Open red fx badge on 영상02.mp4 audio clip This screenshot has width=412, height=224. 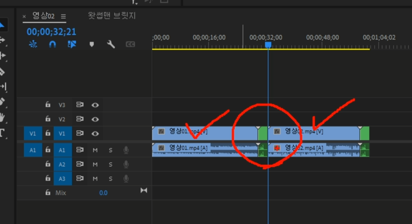[277, 148]
